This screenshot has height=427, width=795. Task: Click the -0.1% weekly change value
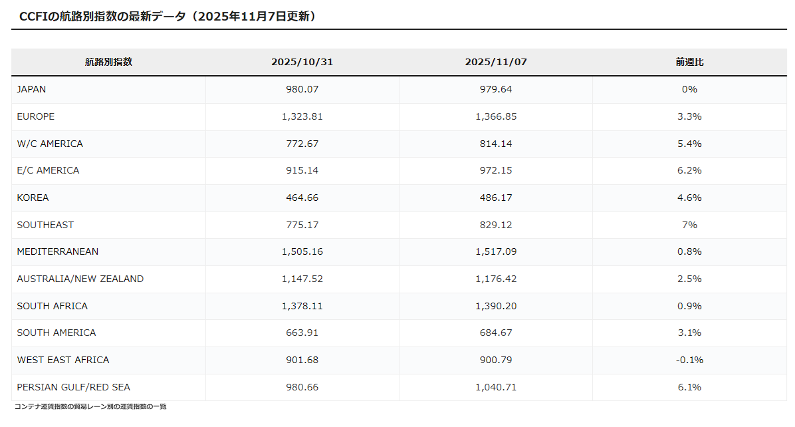689,360
